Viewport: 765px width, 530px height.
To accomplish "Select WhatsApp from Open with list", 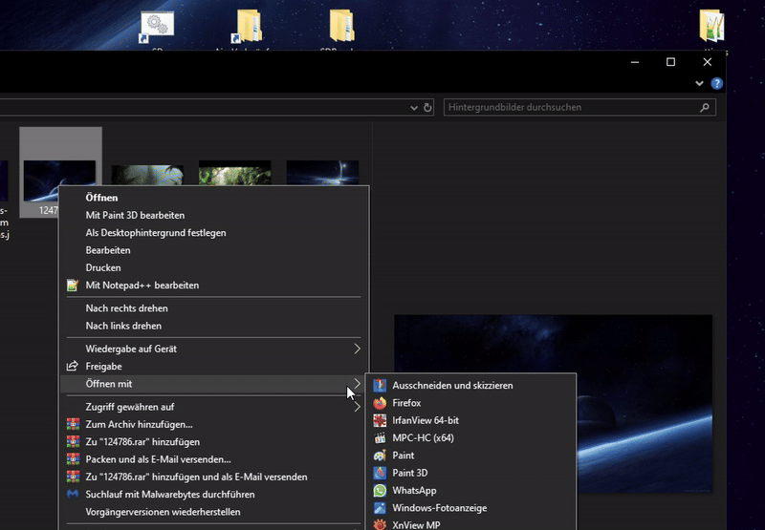I will point(413,491).
